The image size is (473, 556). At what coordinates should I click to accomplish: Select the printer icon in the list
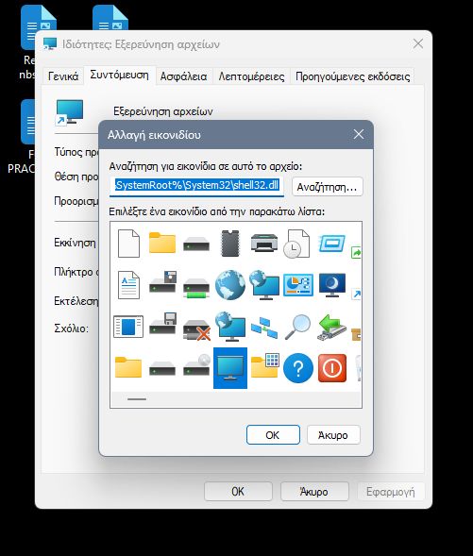click(x=264, y=243)
